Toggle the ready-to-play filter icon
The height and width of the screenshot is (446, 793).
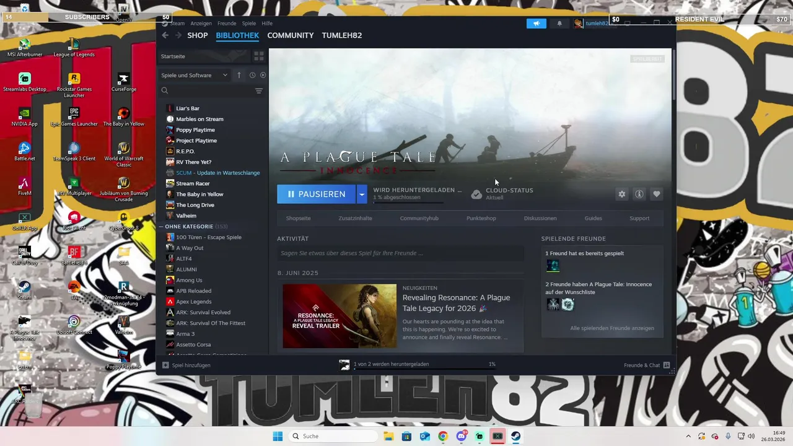tap(263, 75)
